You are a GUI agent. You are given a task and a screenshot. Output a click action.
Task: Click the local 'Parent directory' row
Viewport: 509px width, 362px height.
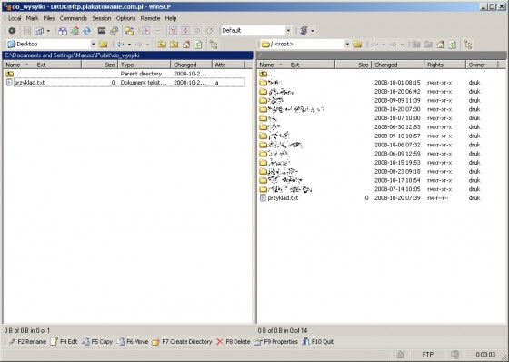tap(125, 74)
